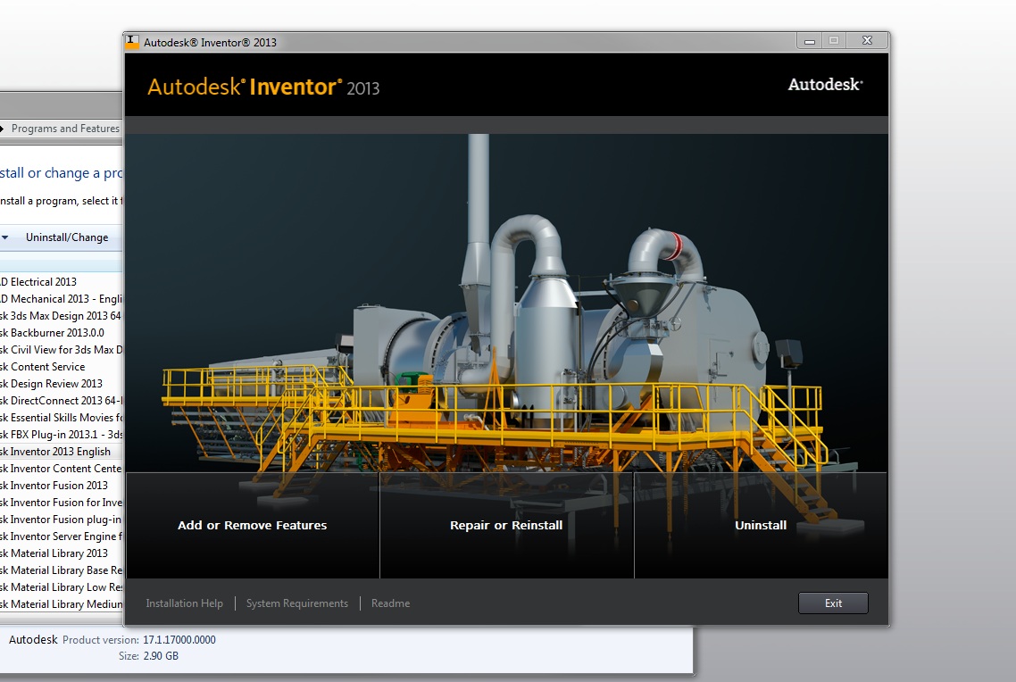Select the 'Material Library Mediun' row
This screenshot has height=682, width=1016.
[x=61, y=604]
